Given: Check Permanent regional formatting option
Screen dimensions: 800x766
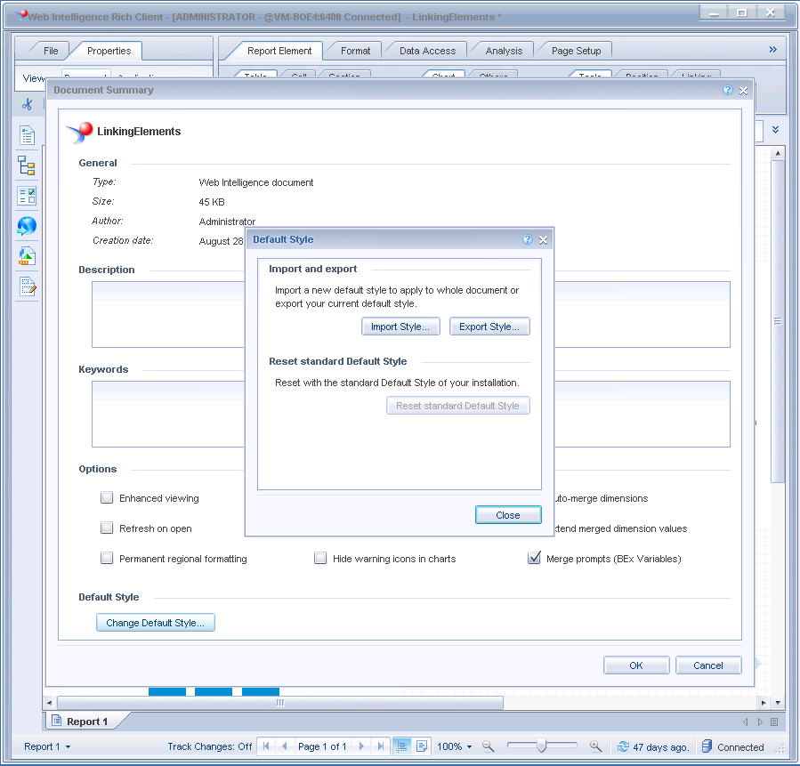Looking at the screenshot, I should tap(107, 558).
